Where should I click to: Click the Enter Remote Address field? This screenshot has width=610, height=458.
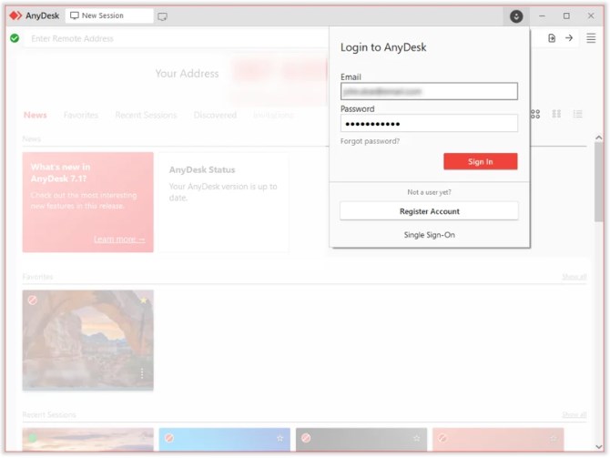[175, 38]
